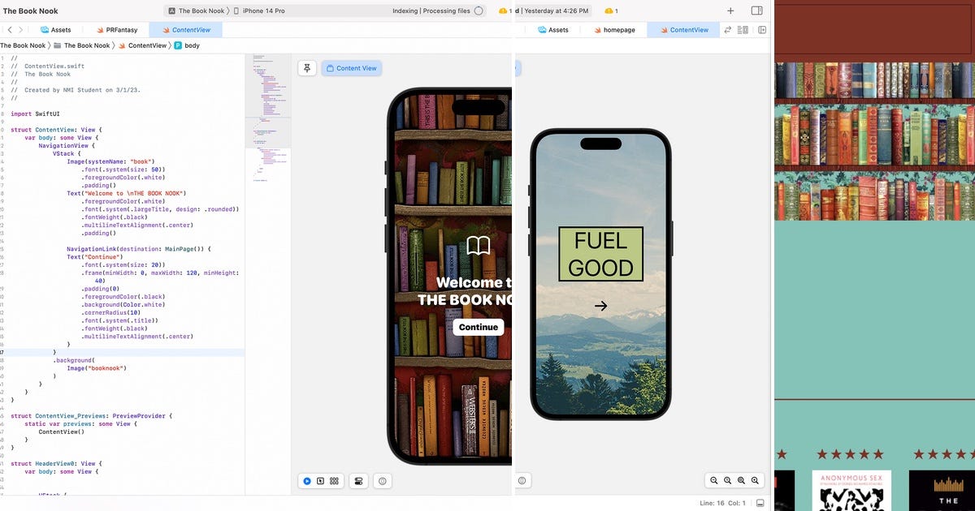Click the Content View button above the canvas
Image resolution: width=975 pixels, height=511 pixels.
click(x=351, y=68)
